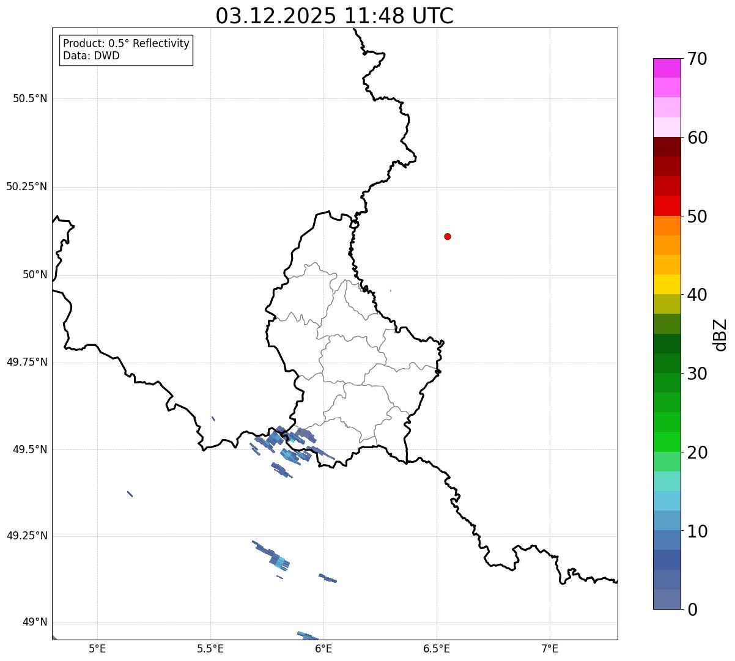
Task: Click the colorbar tick value 30
Action: 697,374
